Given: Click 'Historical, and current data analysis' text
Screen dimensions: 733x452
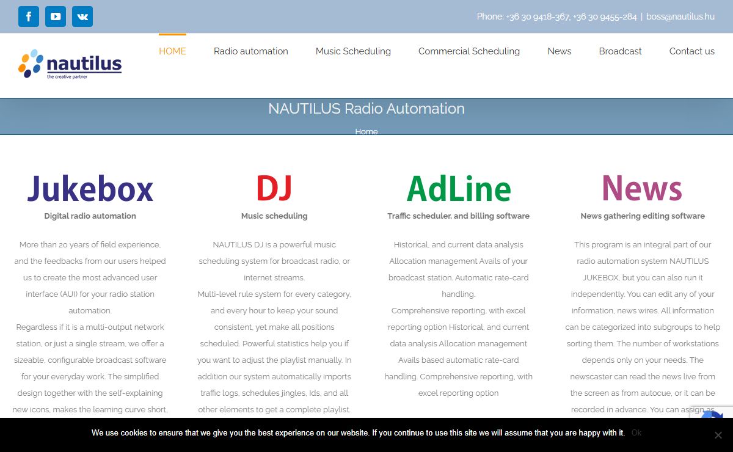Looking at the screenshot, I should [x=459, y=244].
